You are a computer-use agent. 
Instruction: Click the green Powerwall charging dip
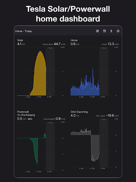point(36,154)
